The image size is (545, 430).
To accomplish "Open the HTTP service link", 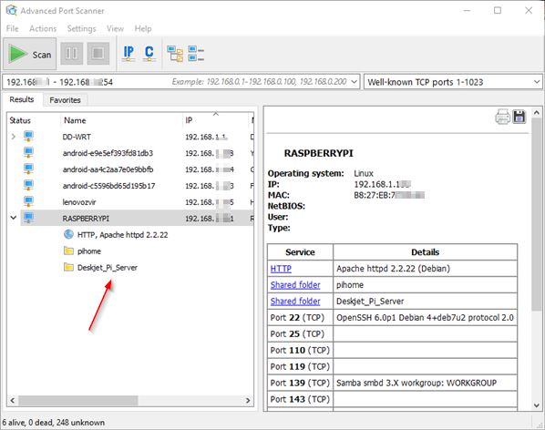I will [281, 269].
